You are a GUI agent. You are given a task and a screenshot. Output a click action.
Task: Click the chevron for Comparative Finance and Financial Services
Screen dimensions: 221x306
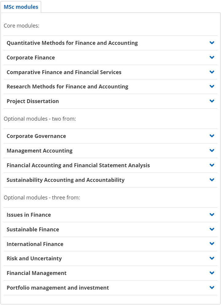[x=212, y=72]
